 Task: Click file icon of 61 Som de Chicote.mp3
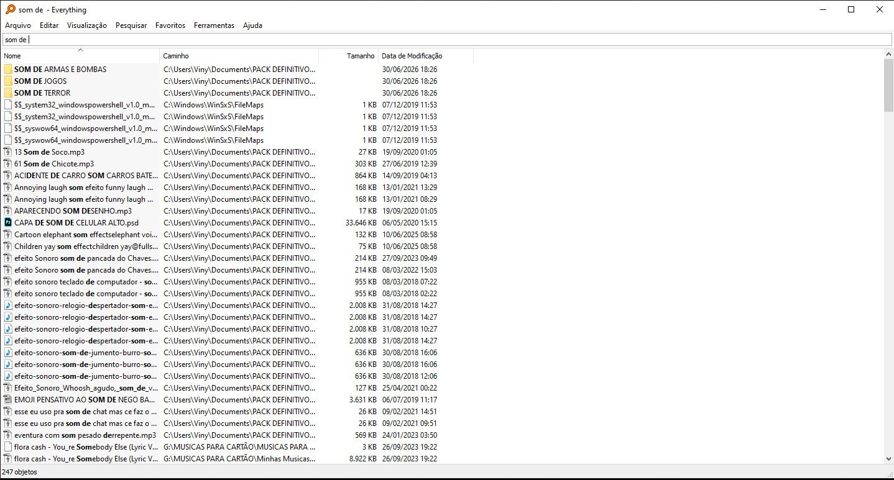point(8,164)
